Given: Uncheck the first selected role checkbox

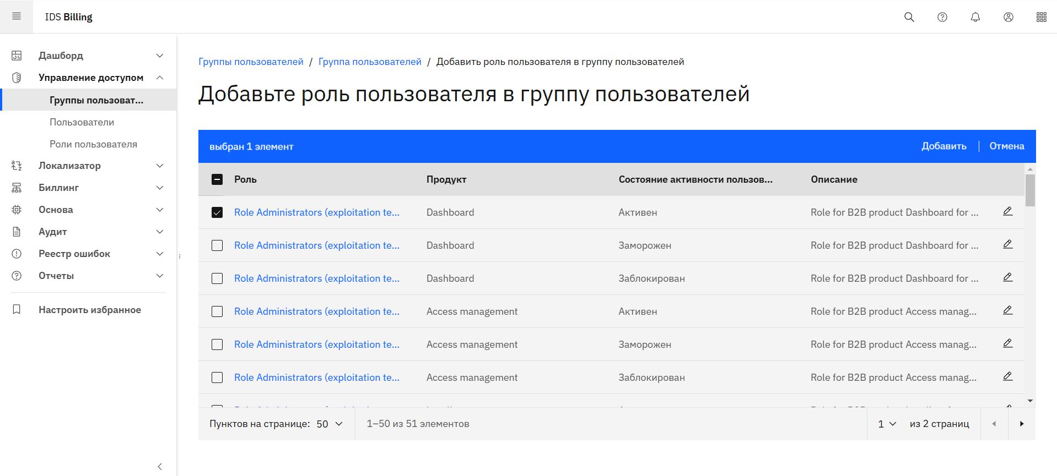Looking at the screenshot, I should tap(217, 212).
